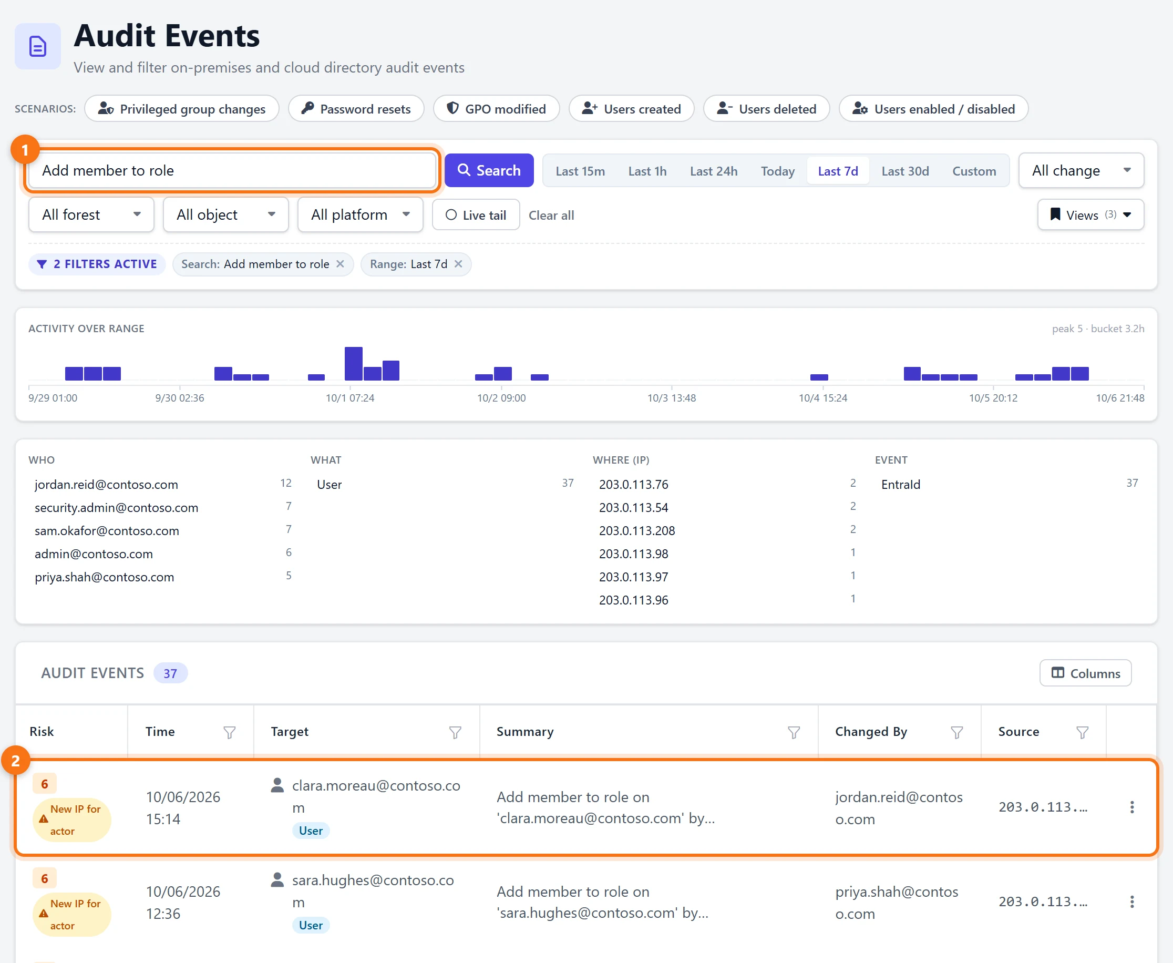This screenshot has width=1173, height=963.
Task: Click the Search button
Action: tap(489, 170)
